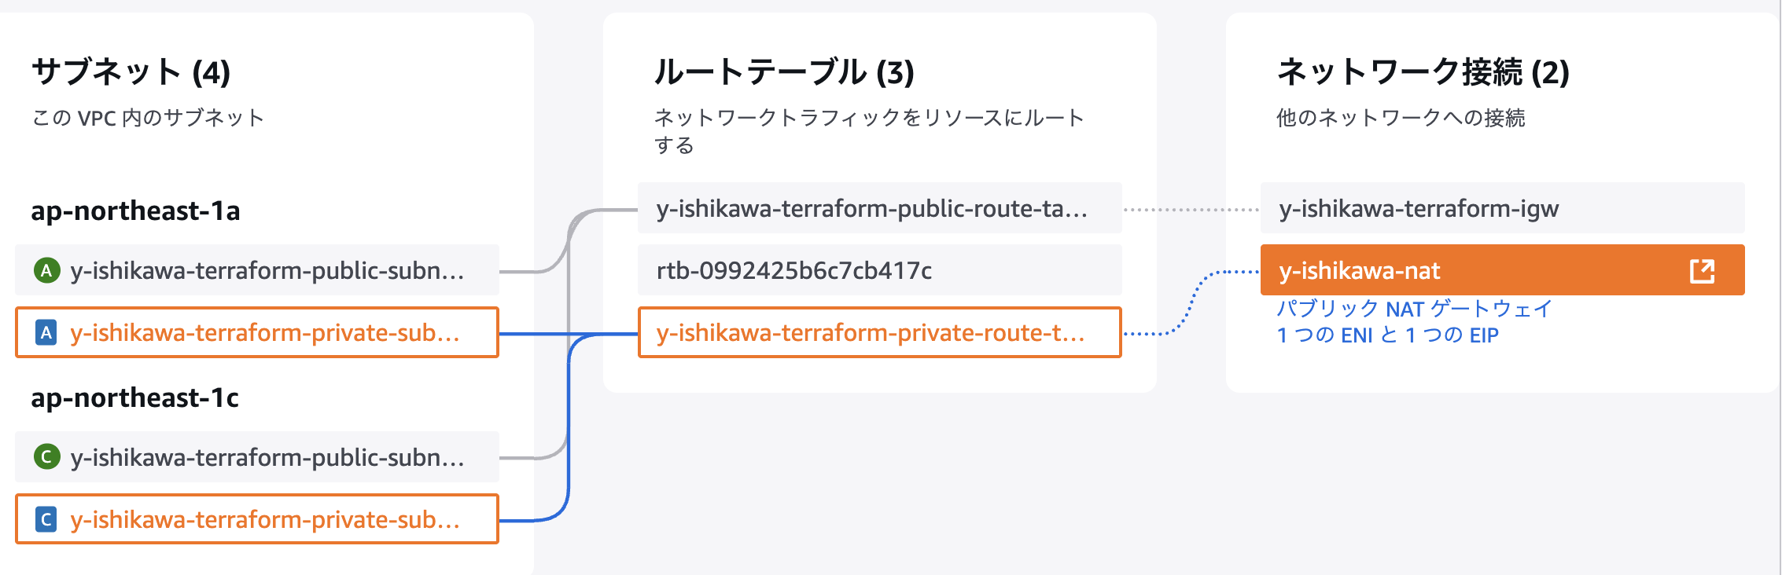Open the y-ishikawa-nat gateway

click(x=1503, y=270)
